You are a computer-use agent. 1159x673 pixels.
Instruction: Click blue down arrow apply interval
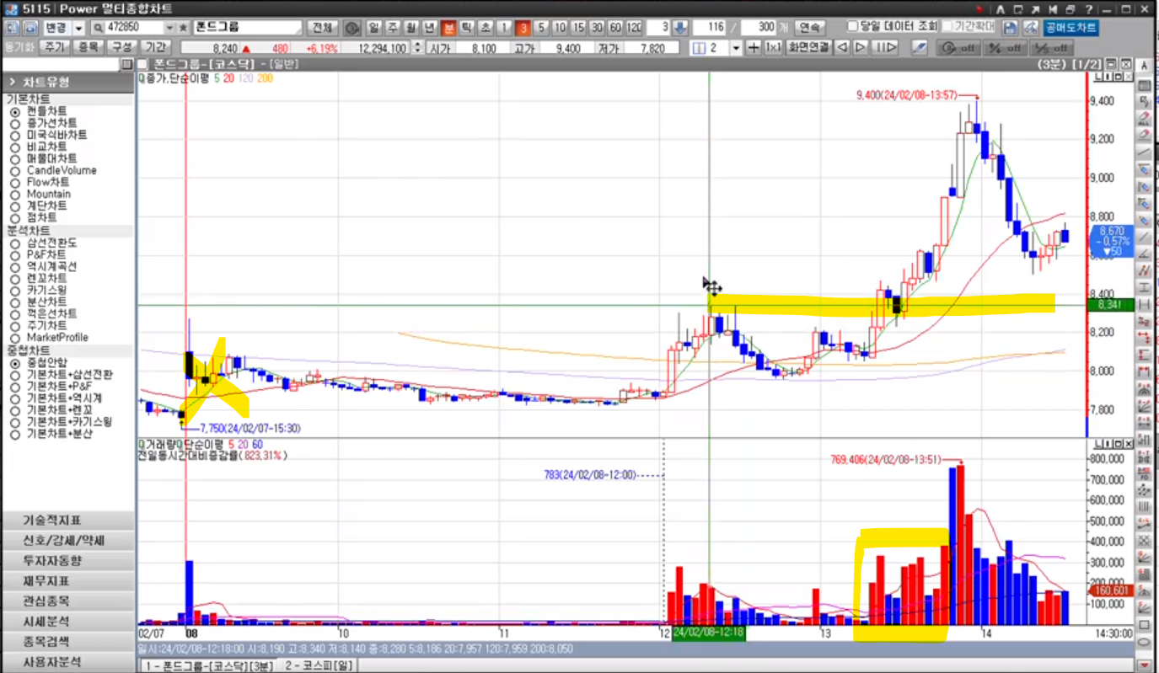click(681, 28)
